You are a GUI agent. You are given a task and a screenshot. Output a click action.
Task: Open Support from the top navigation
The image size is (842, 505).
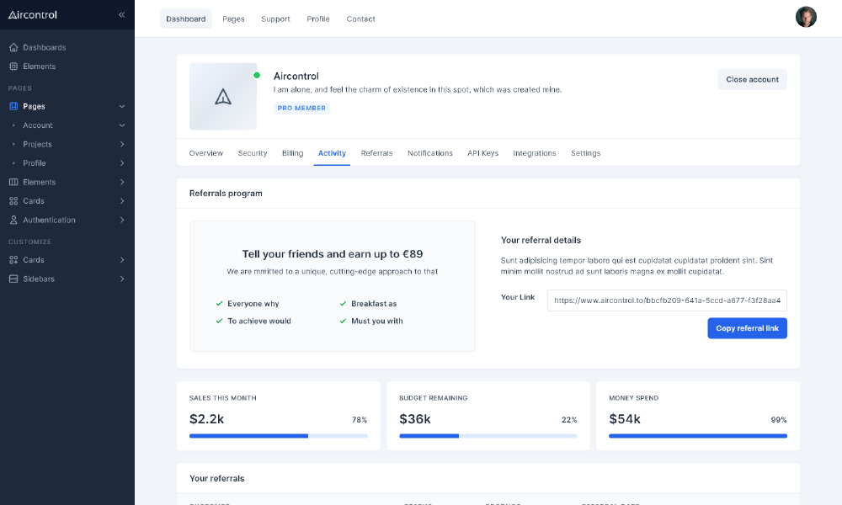tap(275, 19)
